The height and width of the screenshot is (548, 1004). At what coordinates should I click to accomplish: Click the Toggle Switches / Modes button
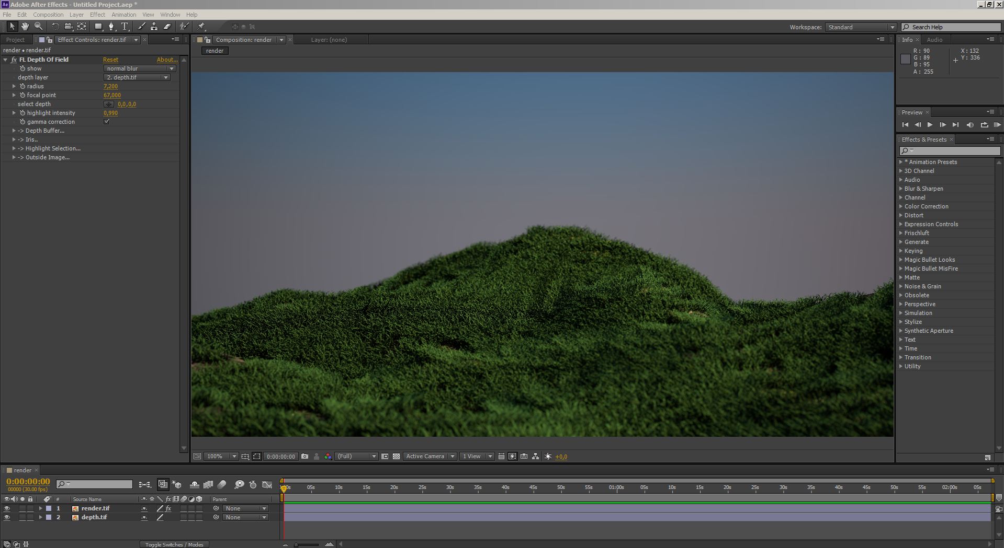174,544
